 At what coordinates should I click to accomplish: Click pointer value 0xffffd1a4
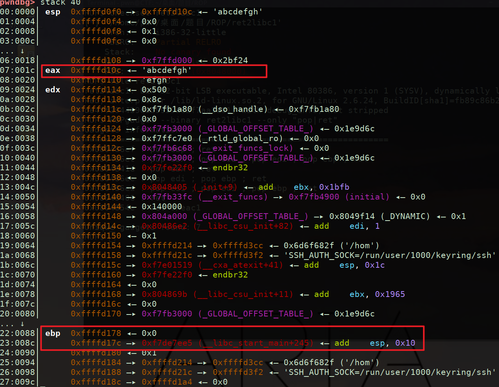click(x=167, y=382)
